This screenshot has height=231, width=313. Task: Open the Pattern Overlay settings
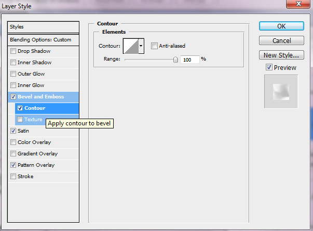pos(36,165)
